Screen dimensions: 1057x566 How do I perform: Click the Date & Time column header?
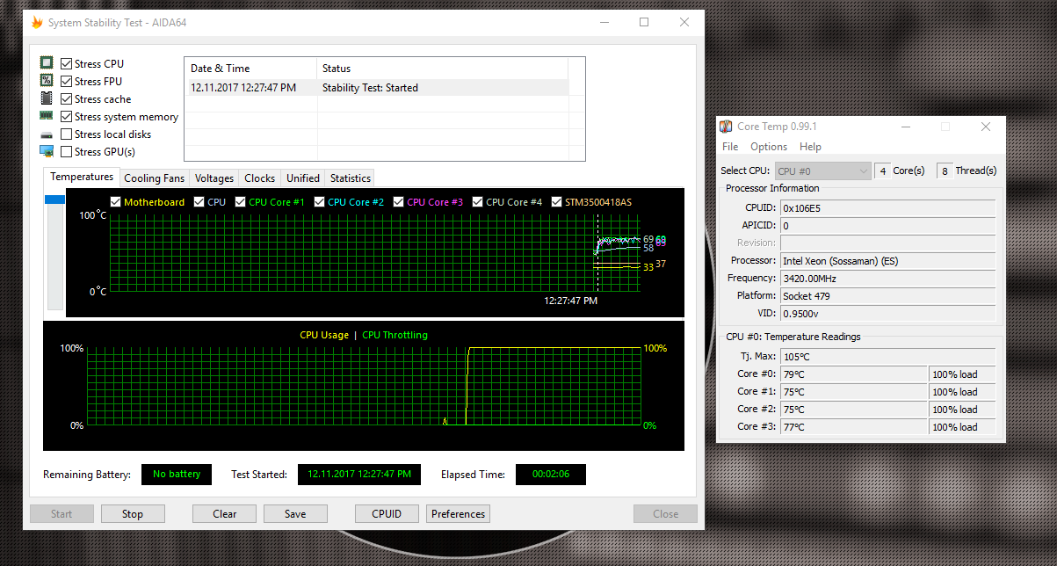(250, 68)
